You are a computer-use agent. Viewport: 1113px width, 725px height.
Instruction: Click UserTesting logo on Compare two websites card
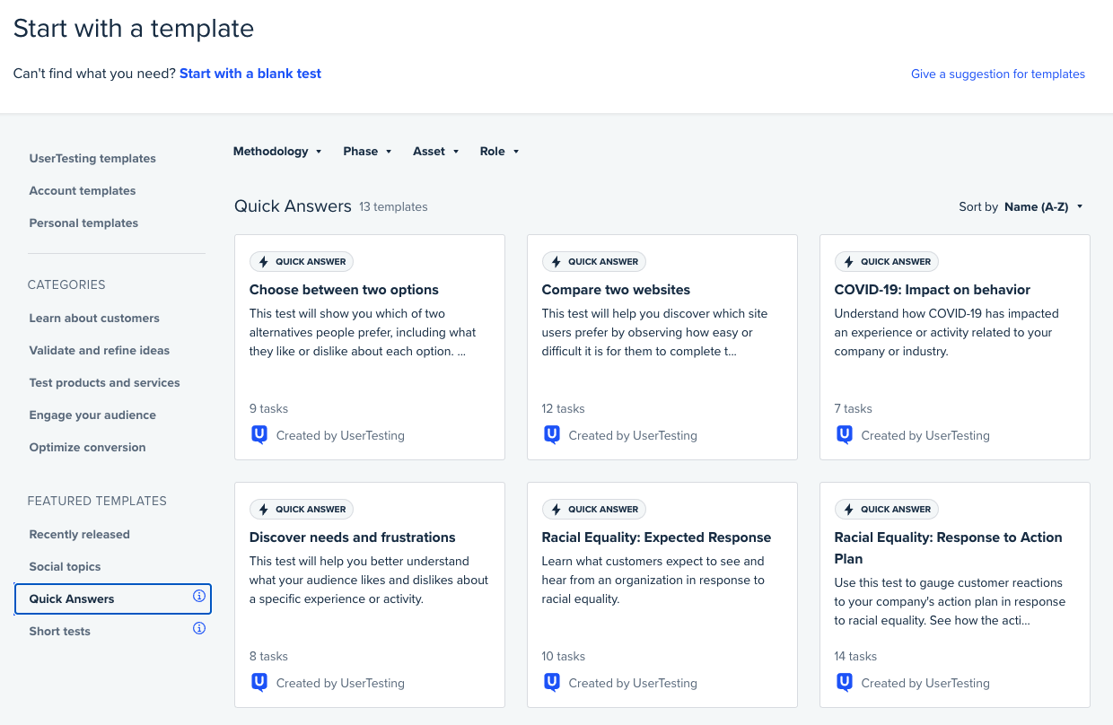tap(552, 435)
